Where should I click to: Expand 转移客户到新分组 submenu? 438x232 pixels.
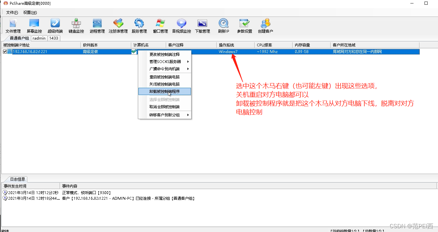[x=165, y=115]
